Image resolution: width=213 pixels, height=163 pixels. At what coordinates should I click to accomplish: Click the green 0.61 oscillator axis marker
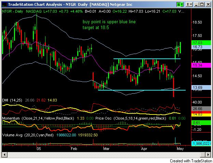coord(201,123)
